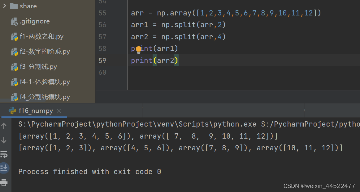Click the up-the-stack-trace arrow
This screenshot has width=360, height=192.
coord(4,126)
